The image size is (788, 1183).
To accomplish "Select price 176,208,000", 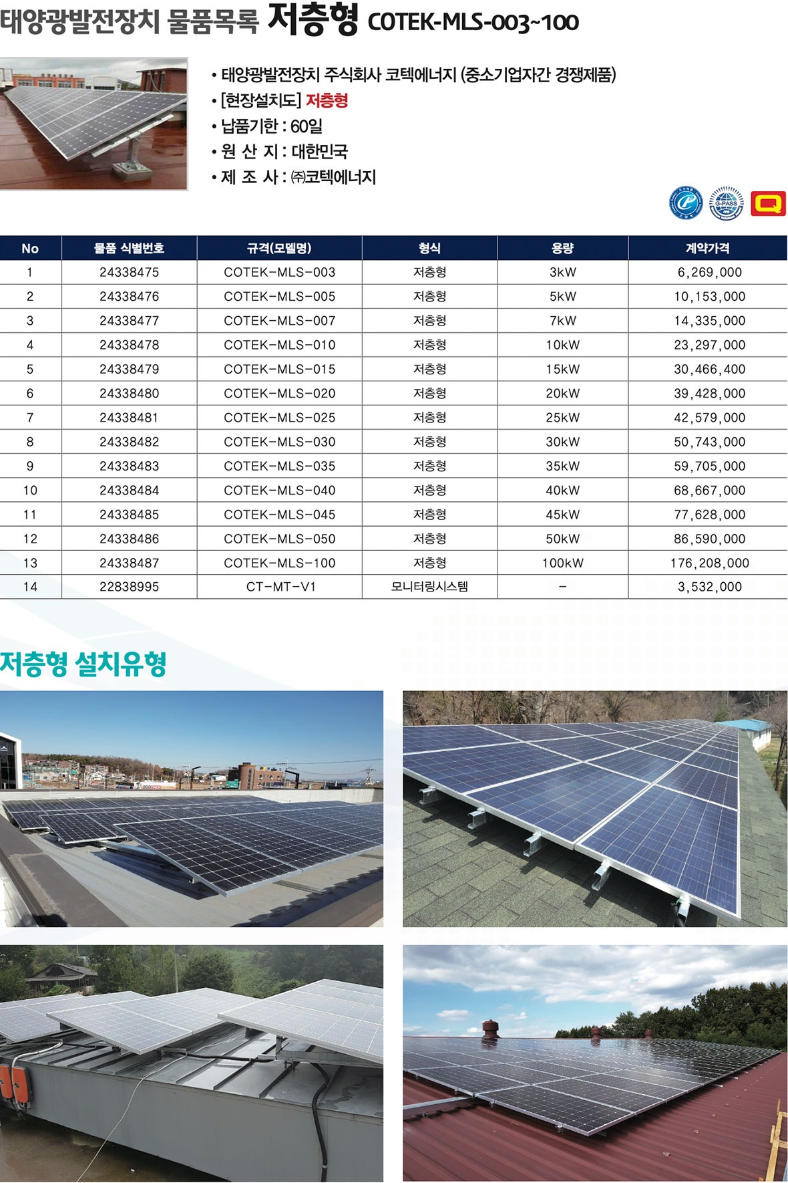I will (710, 563).
